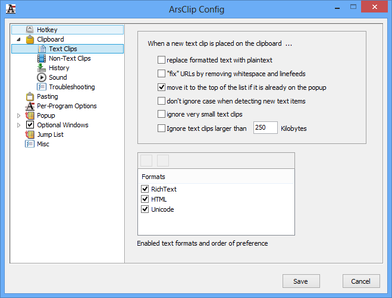Screen dimensions: 392x298
Task: Uncheck the RichText format
Action: (145, 189)
